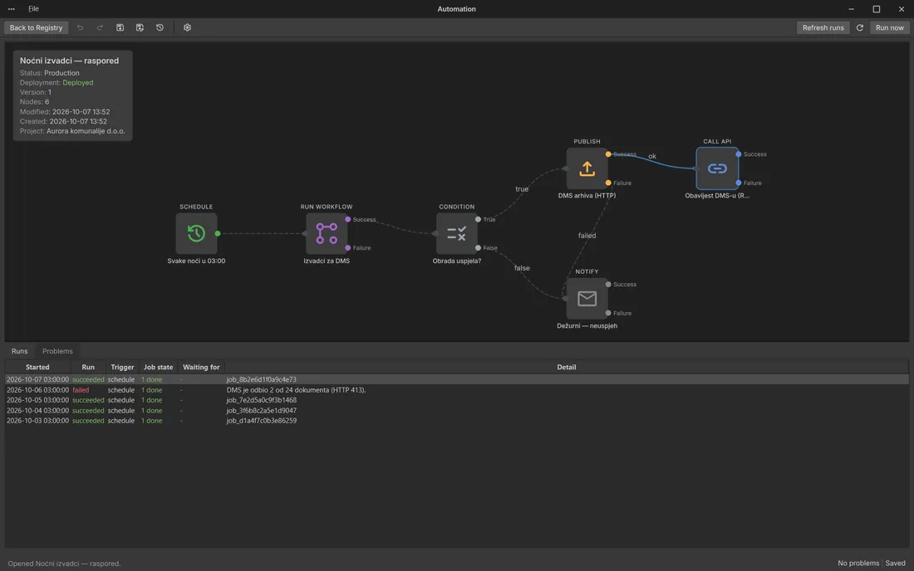This screenshot has height=571, width=914.
Task: Select the failed run from 2026-10-06
Action: click(456, 390)
